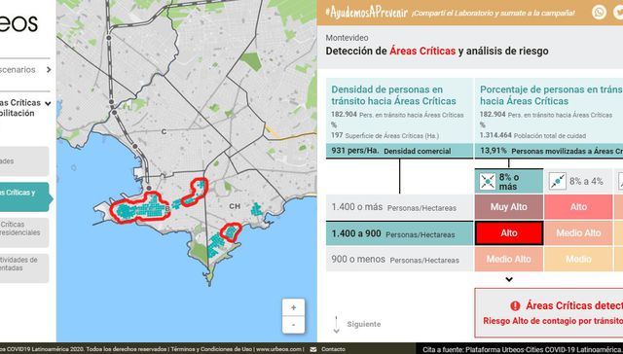Open the sidebar tab ending in 'ades'
The height and width of the screenshot is (354, 623).
[x=23, y=161]
